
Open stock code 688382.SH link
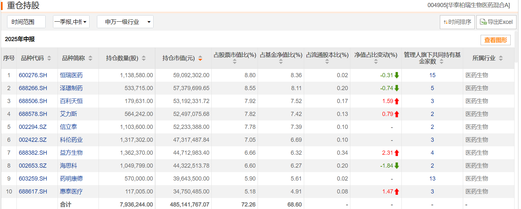[33, 153]
